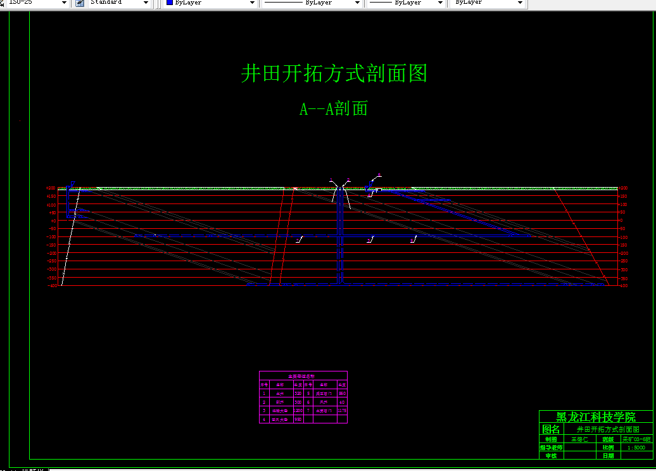Click the blue ByLayer color swatch
656x471 pixels.
[x=170, y=3]
